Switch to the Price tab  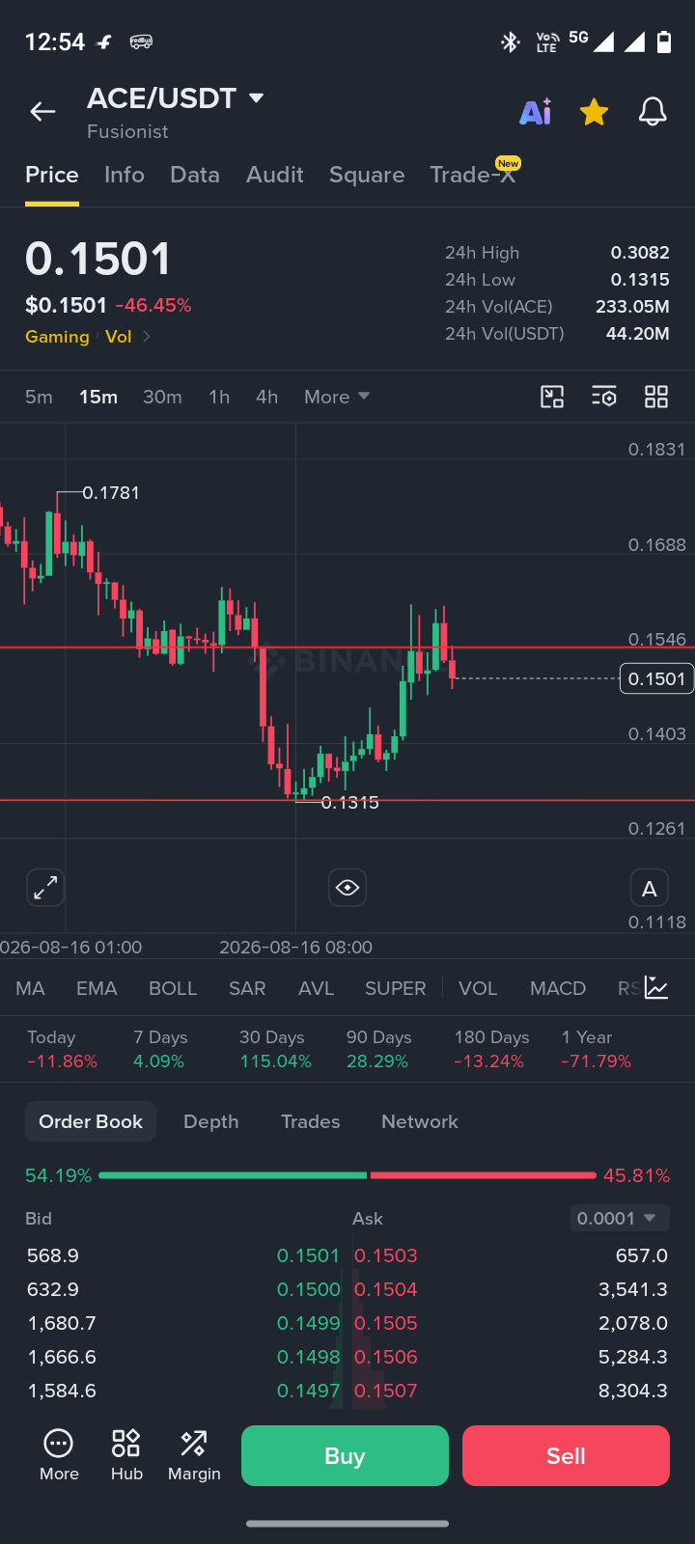point(52,175)
